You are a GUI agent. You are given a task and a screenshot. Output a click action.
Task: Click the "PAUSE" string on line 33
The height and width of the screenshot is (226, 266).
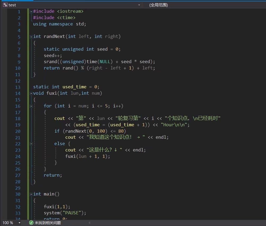coord(72,213)
